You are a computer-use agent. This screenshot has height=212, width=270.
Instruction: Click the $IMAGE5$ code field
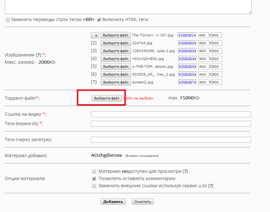tap(187, 66)
